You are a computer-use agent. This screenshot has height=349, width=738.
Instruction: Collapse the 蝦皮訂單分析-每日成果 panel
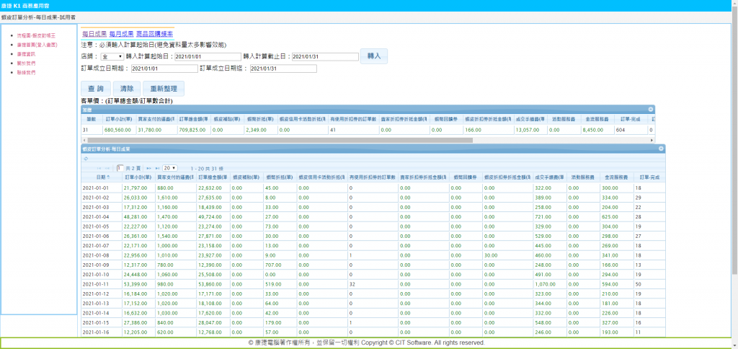(661, 148)
